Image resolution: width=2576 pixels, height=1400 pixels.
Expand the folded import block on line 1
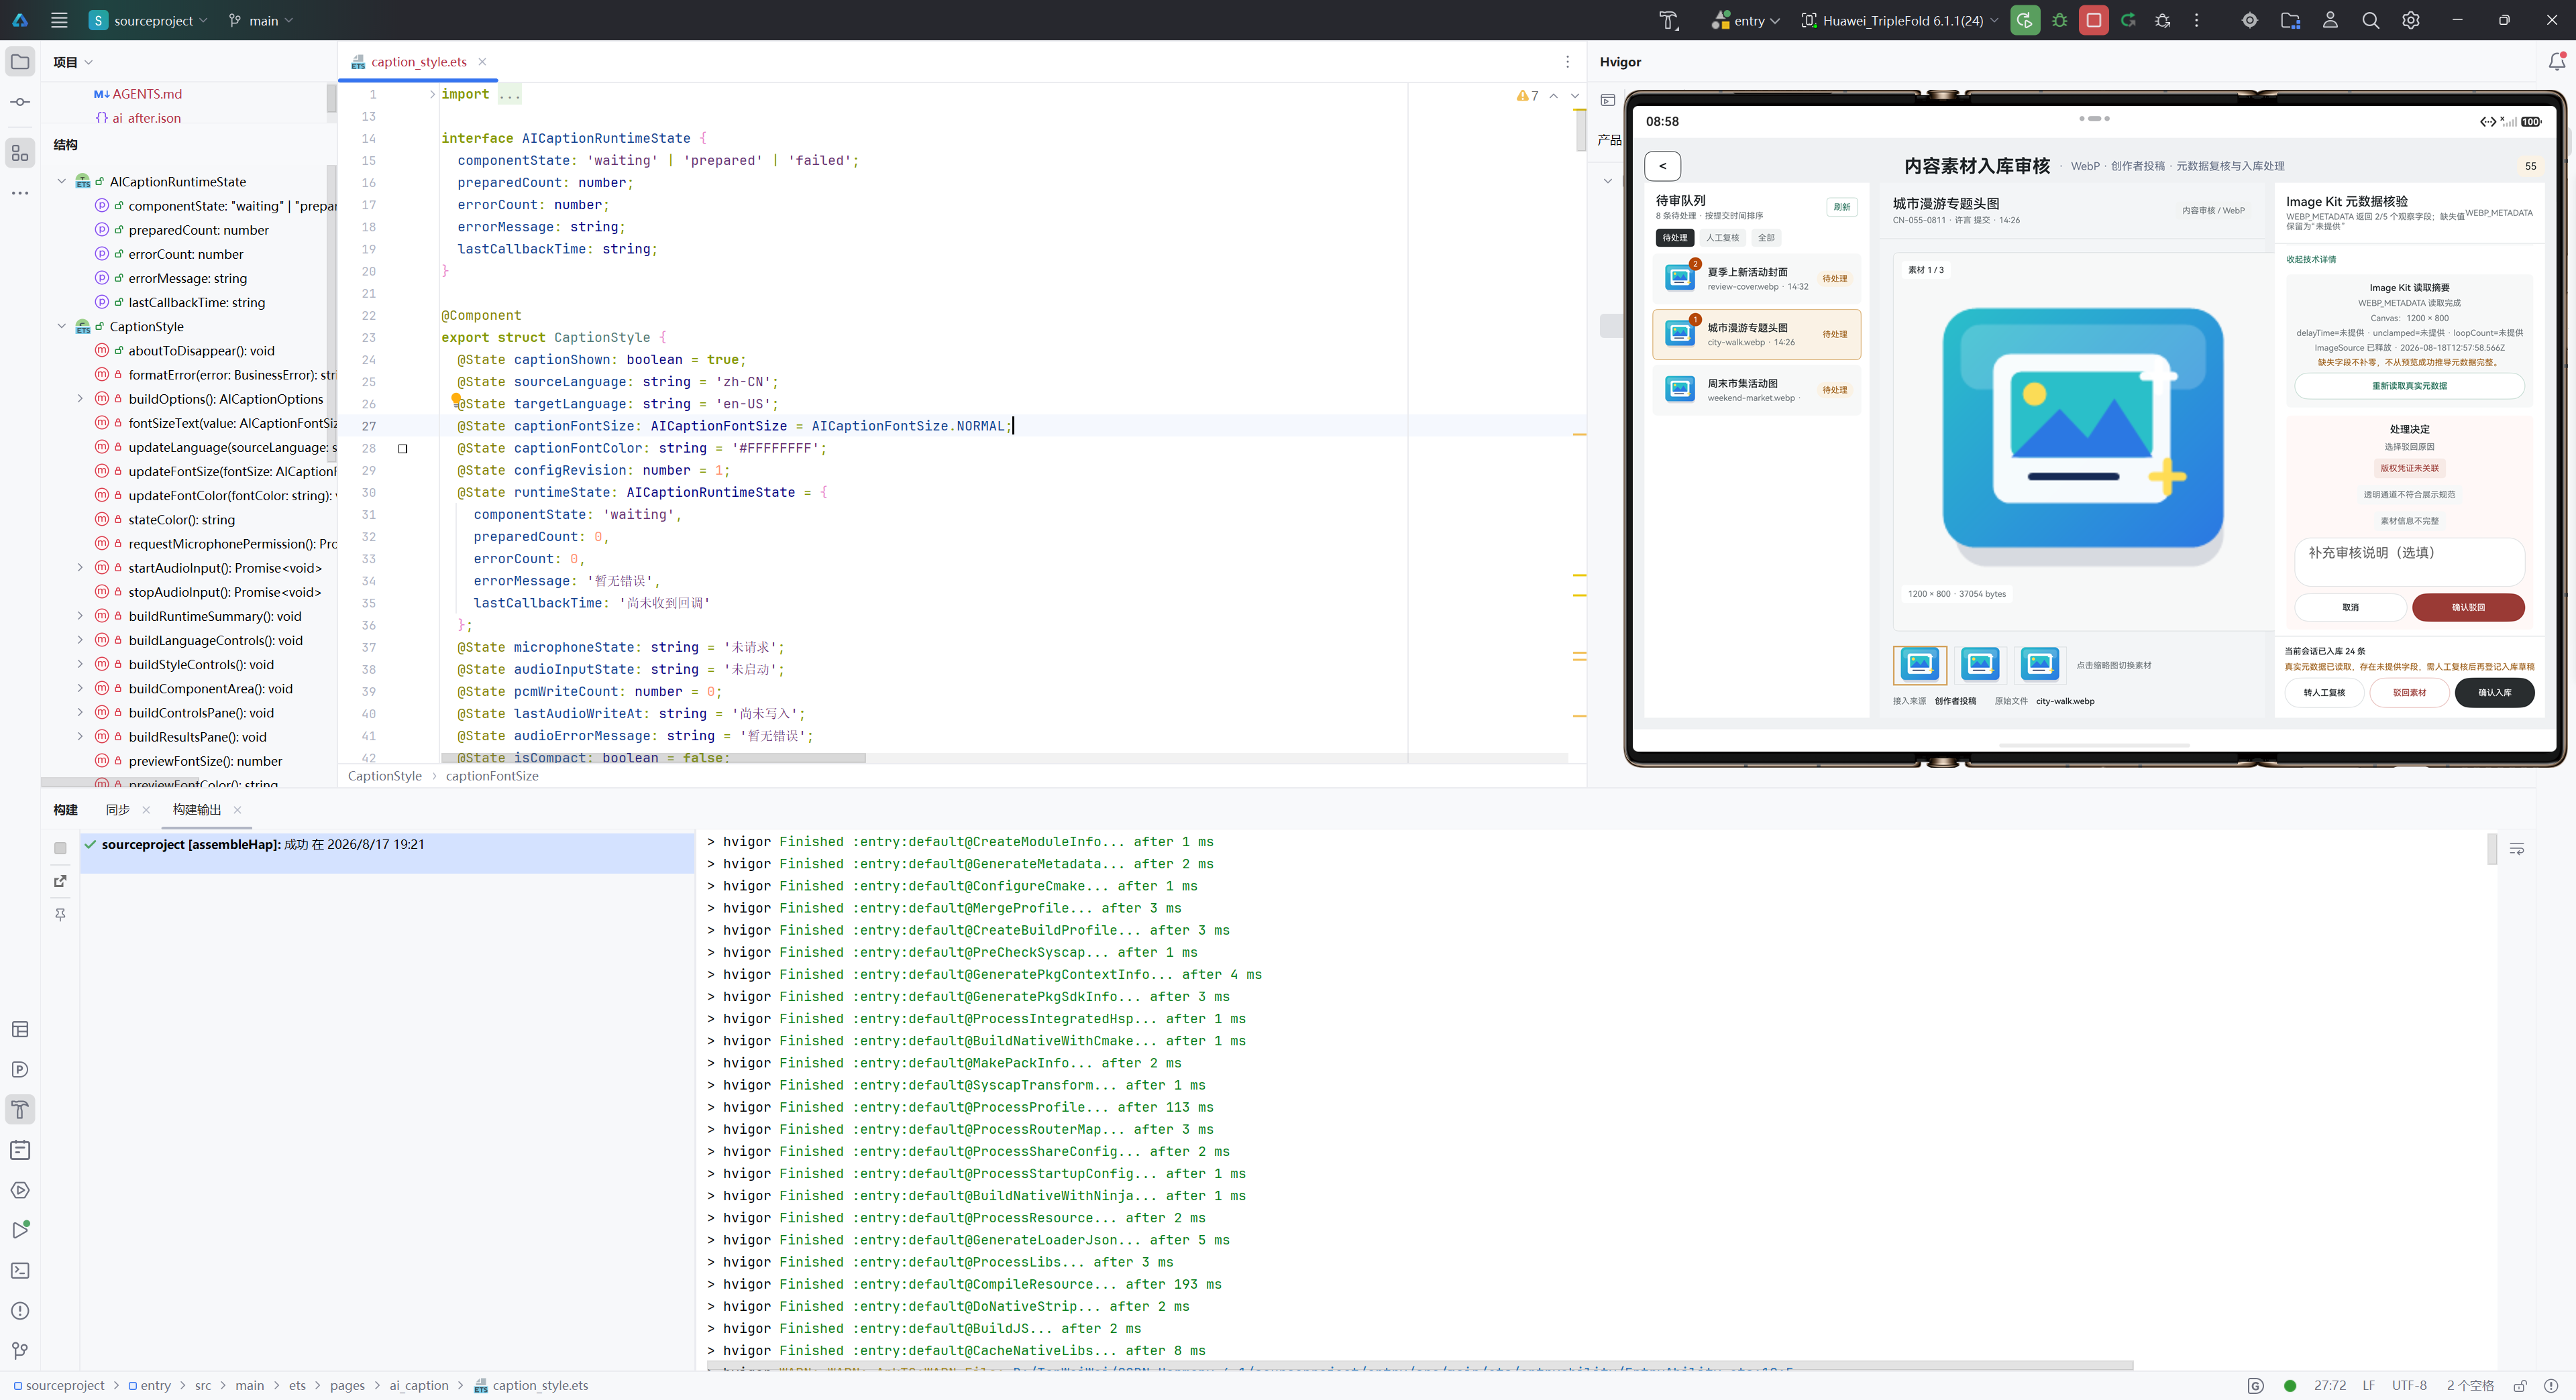(432, 94)
